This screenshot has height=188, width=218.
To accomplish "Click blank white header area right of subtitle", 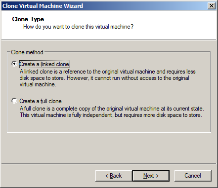I will pos(174,27).
